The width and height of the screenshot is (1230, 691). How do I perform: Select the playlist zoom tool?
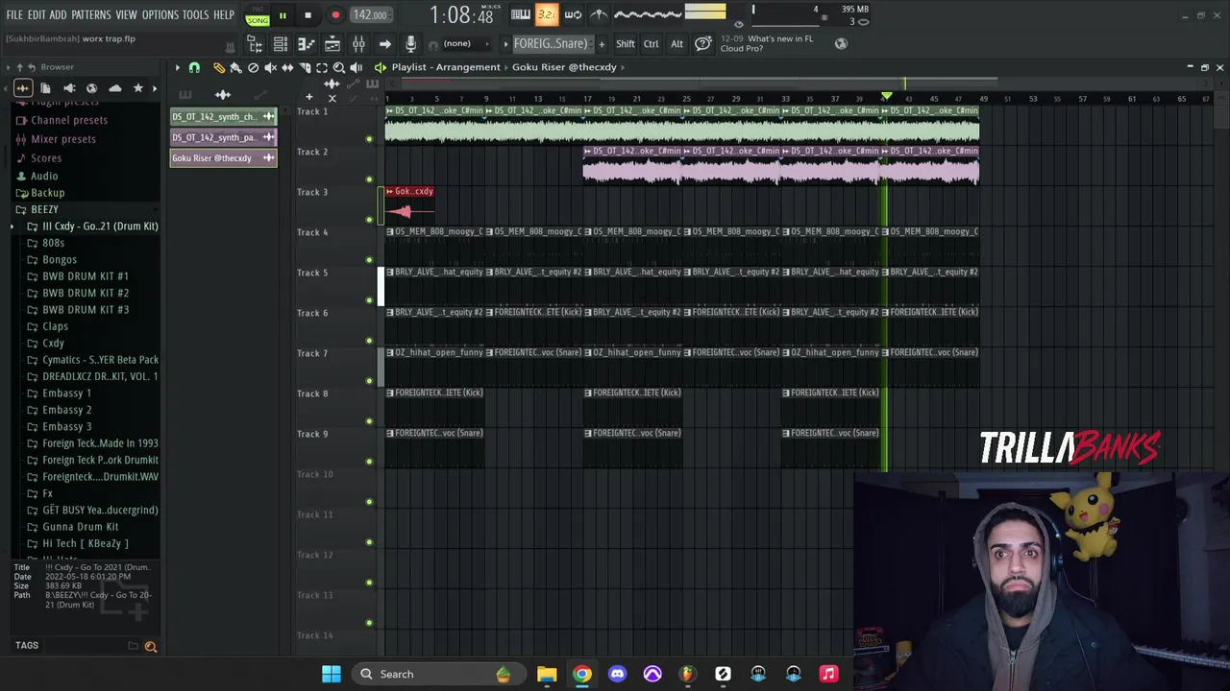tap(339, 67)
